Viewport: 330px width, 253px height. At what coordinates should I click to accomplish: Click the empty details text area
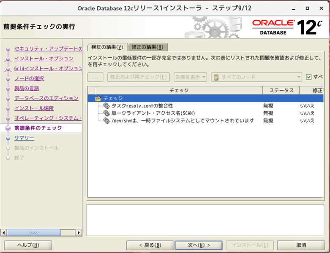[x=205, y=220]
